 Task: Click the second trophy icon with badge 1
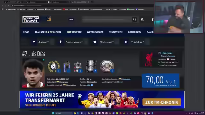pos(67,67)
